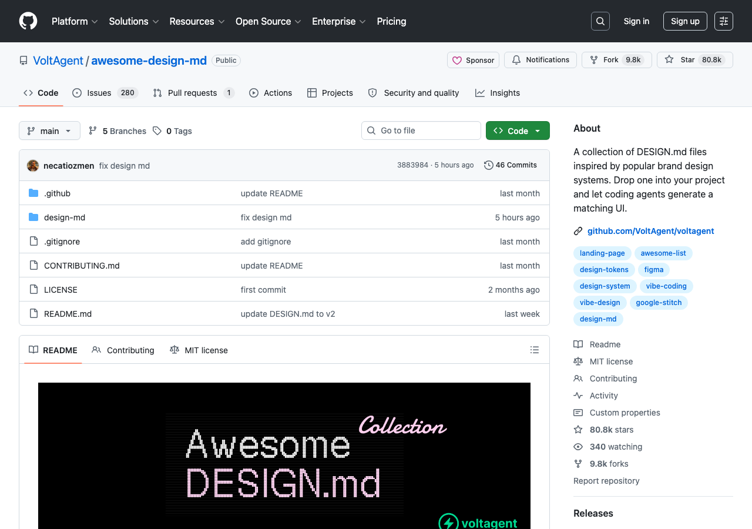Open the appearance settings sliders icon
Viewport: 752px width, 529px height.
[x=724, y=21]
